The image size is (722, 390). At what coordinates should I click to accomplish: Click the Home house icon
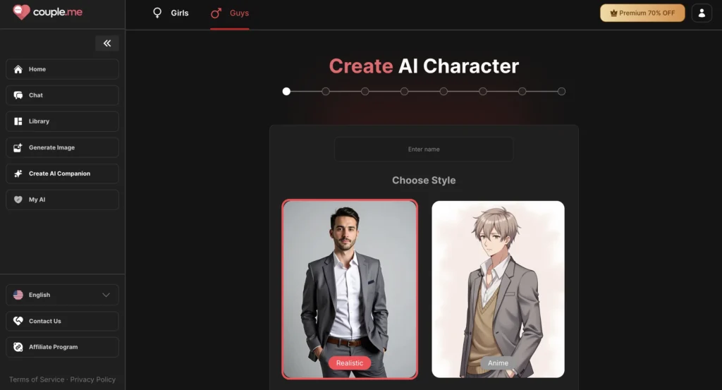[x=18, y=69]
